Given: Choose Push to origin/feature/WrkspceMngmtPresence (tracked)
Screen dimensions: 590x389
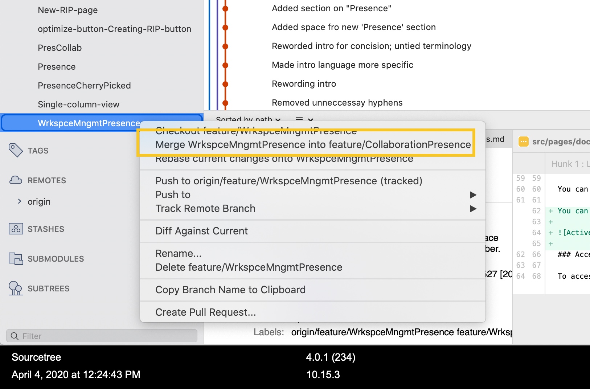Looking at the screenshot, I should (x=313, y=181).
